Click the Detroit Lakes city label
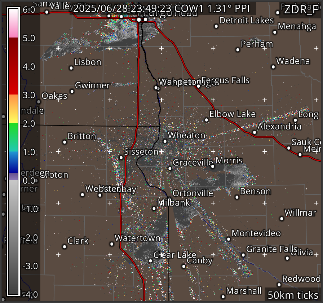The image size is (323, 303). click(247, 20)
